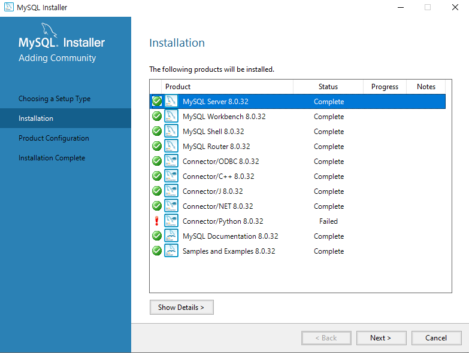Click green checkmark beside MySQL Shell
Screen dimensions: 469x353
tap(157, 131)
